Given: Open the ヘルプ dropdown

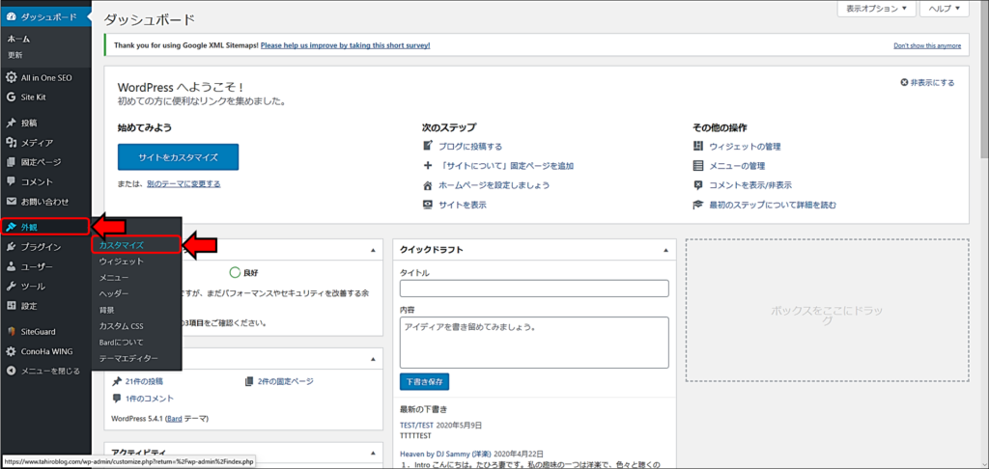Looking at the screenshot, I should (944, 9).
